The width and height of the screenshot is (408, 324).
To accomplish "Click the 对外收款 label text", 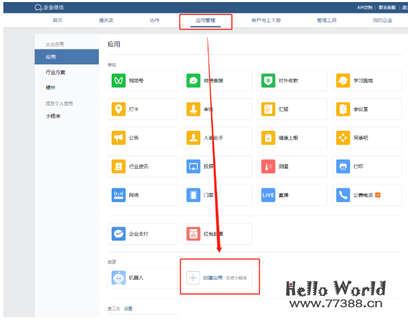I will point(288,81).
